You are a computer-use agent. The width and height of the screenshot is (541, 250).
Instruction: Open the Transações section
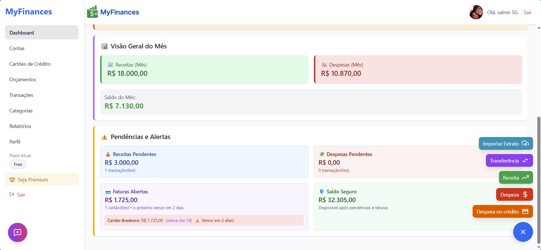[x=21, y=95]
